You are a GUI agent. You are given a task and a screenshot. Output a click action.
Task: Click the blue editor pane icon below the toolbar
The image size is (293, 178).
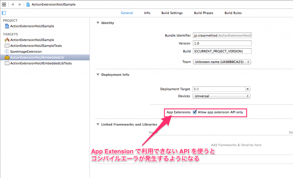pos(4,13)
